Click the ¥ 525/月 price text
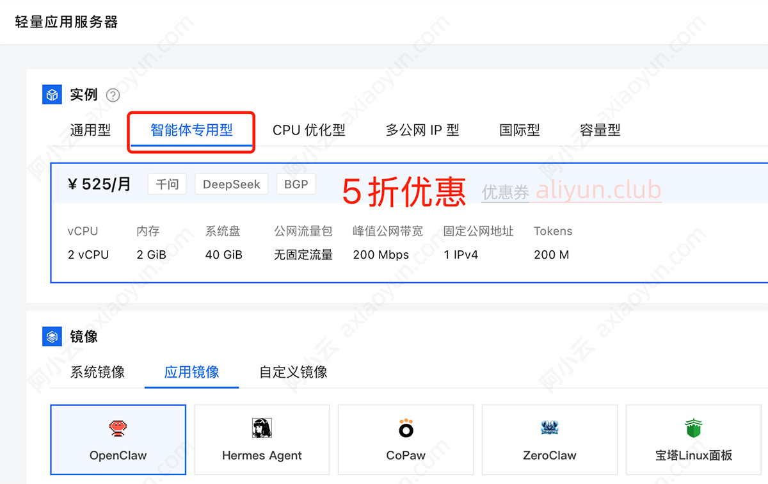 pyautogui.click(x=99, y=184)
